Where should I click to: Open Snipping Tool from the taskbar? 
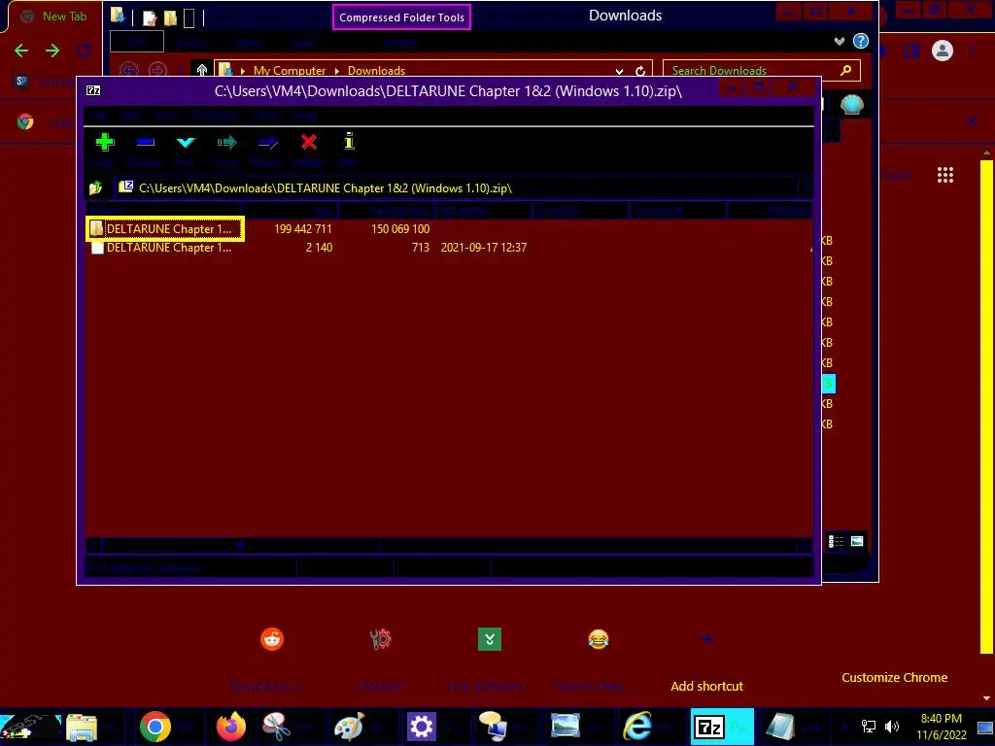[x=277, y=727]
